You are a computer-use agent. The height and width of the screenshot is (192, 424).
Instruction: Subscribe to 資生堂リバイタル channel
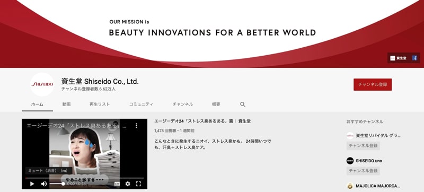pyautogui.click(x=363, y=146)
